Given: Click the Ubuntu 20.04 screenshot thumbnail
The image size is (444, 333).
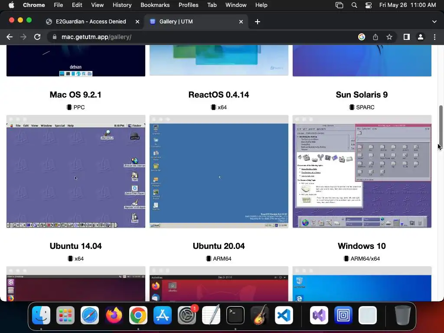Looking at the screenshot, I should [219, 284].
